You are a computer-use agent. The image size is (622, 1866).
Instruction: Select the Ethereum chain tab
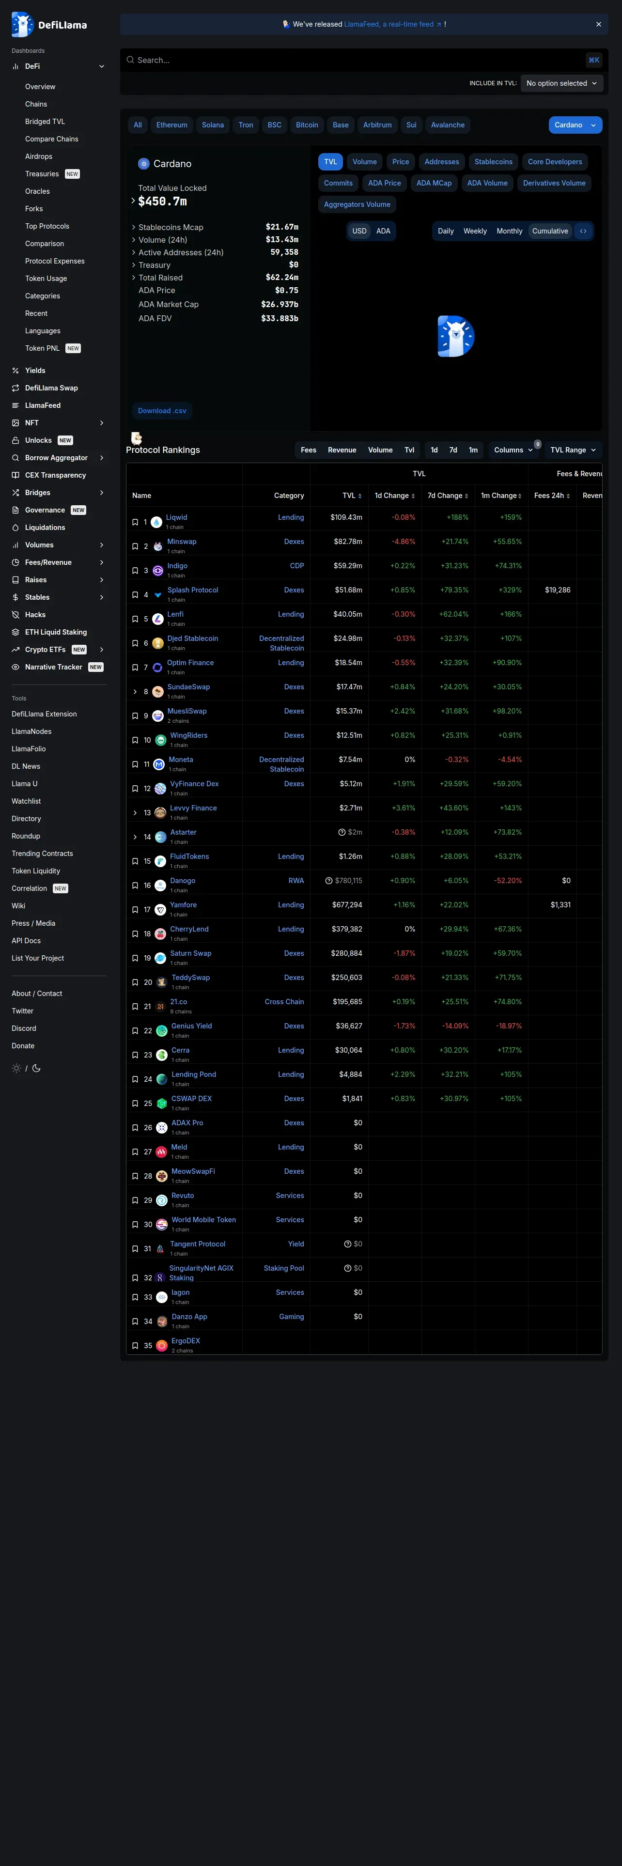[x=171, y=125]
